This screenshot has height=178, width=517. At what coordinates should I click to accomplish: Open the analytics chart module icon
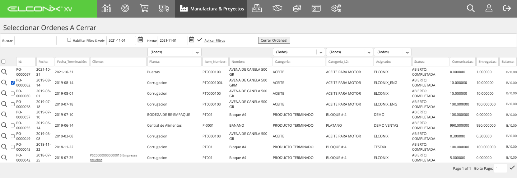106,8
